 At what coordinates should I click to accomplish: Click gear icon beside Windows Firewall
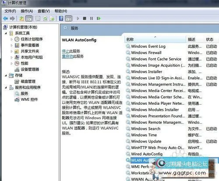click(x=128, y=53)
